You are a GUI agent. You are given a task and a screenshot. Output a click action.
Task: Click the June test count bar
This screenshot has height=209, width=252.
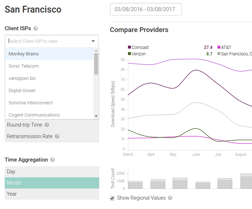203,185
